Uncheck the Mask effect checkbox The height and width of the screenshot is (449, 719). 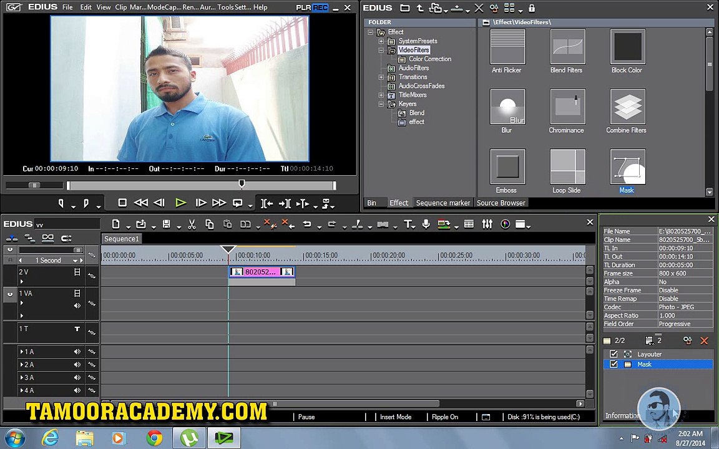click(x=614, y=364)
